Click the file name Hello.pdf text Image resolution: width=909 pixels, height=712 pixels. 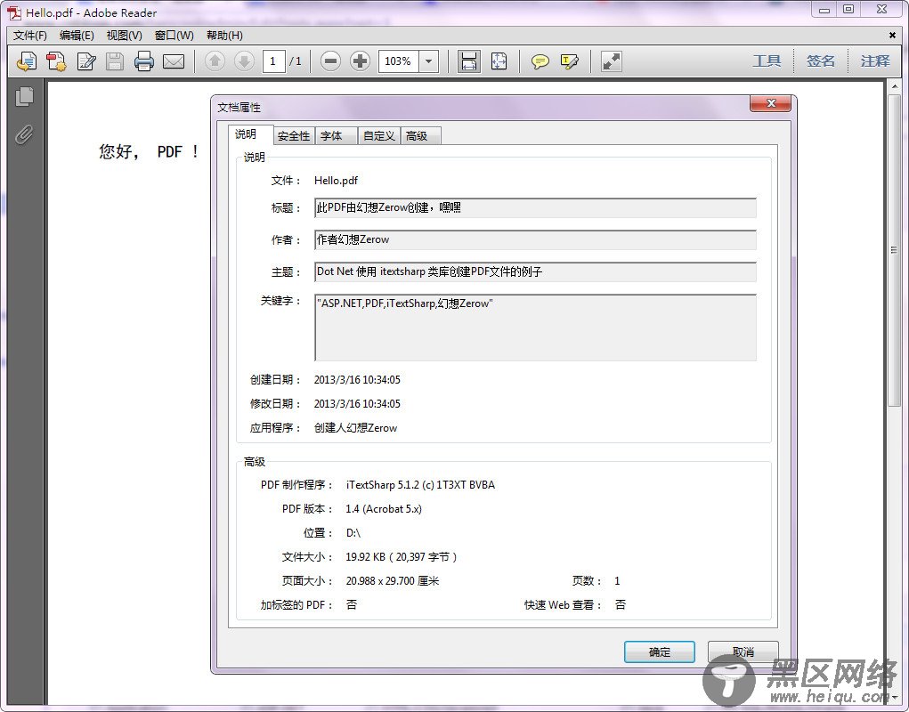pyautogui.click(x=337, y=180)
